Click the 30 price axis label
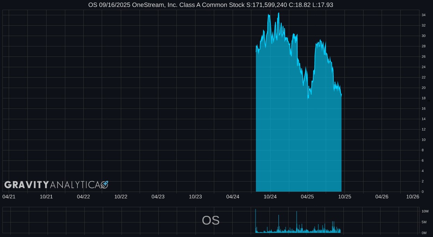 tap(424, 36)
